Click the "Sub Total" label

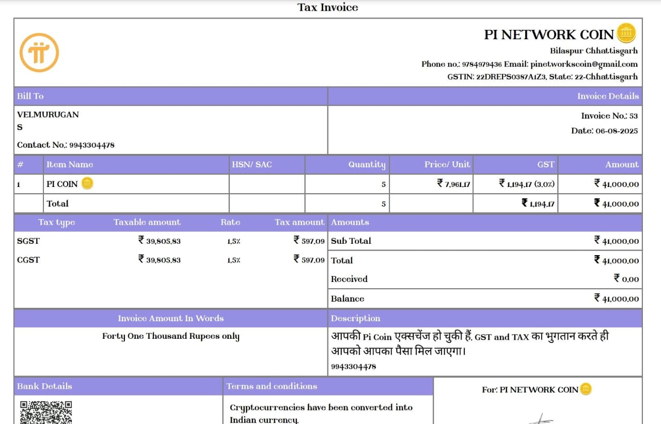(351, 241)
